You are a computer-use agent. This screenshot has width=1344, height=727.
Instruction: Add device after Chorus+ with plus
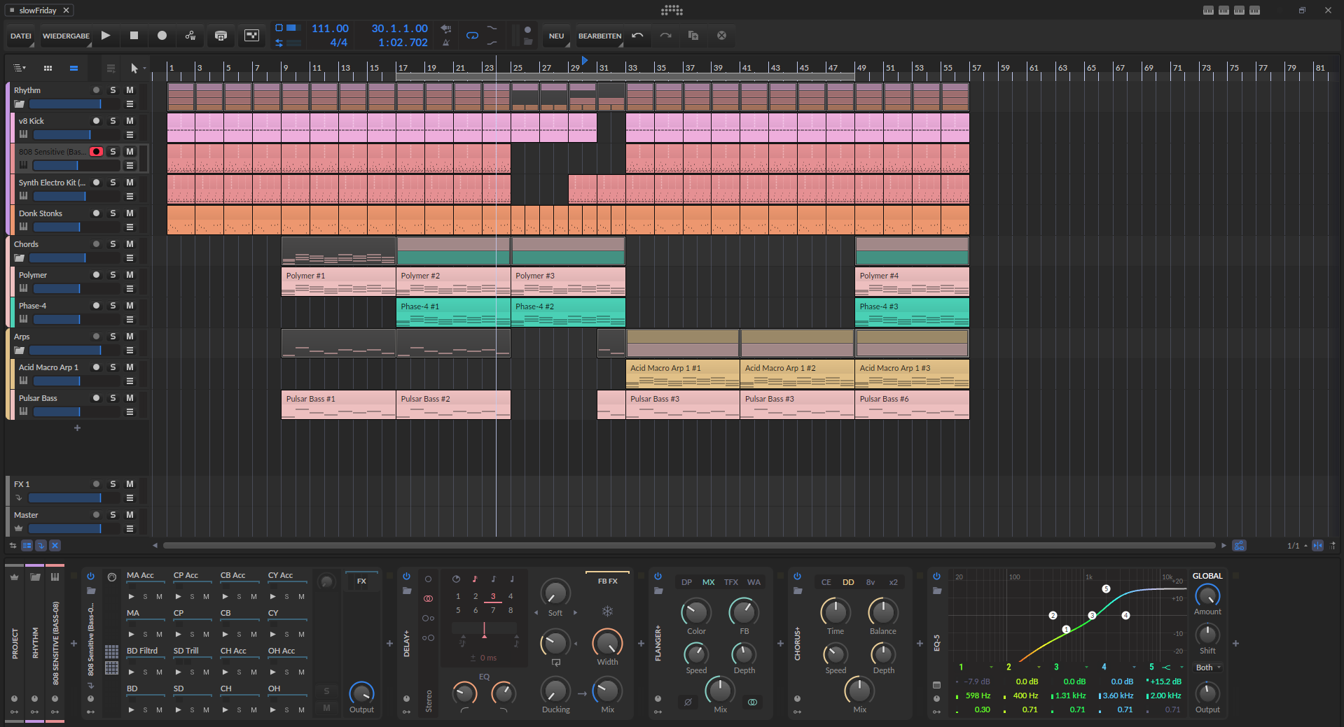click(x=920, y=644)
